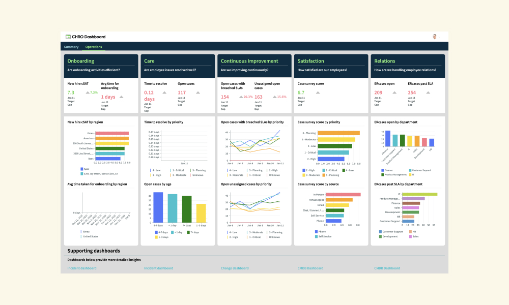Click the ERcases past SLA trend triangle
This screenshot has height=305, width=509.
pos(428,93)
